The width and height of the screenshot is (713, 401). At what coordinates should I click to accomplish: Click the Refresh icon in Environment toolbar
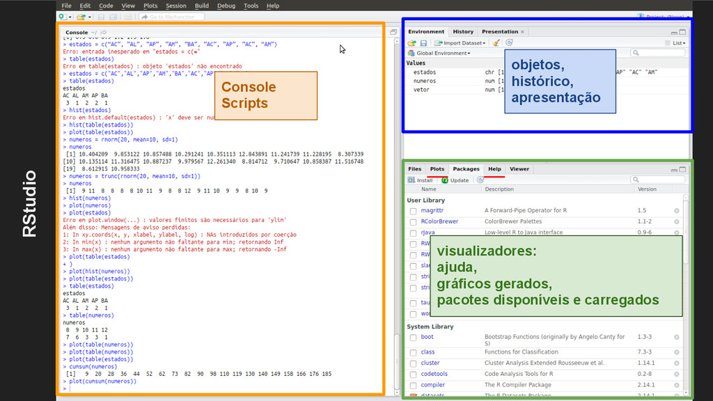[x=509, y=42]
